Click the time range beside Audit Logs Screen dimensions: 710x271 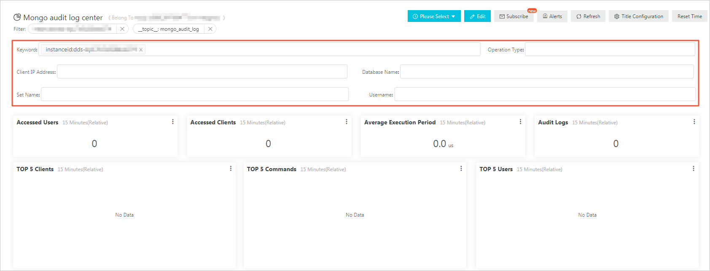[595, 123]
